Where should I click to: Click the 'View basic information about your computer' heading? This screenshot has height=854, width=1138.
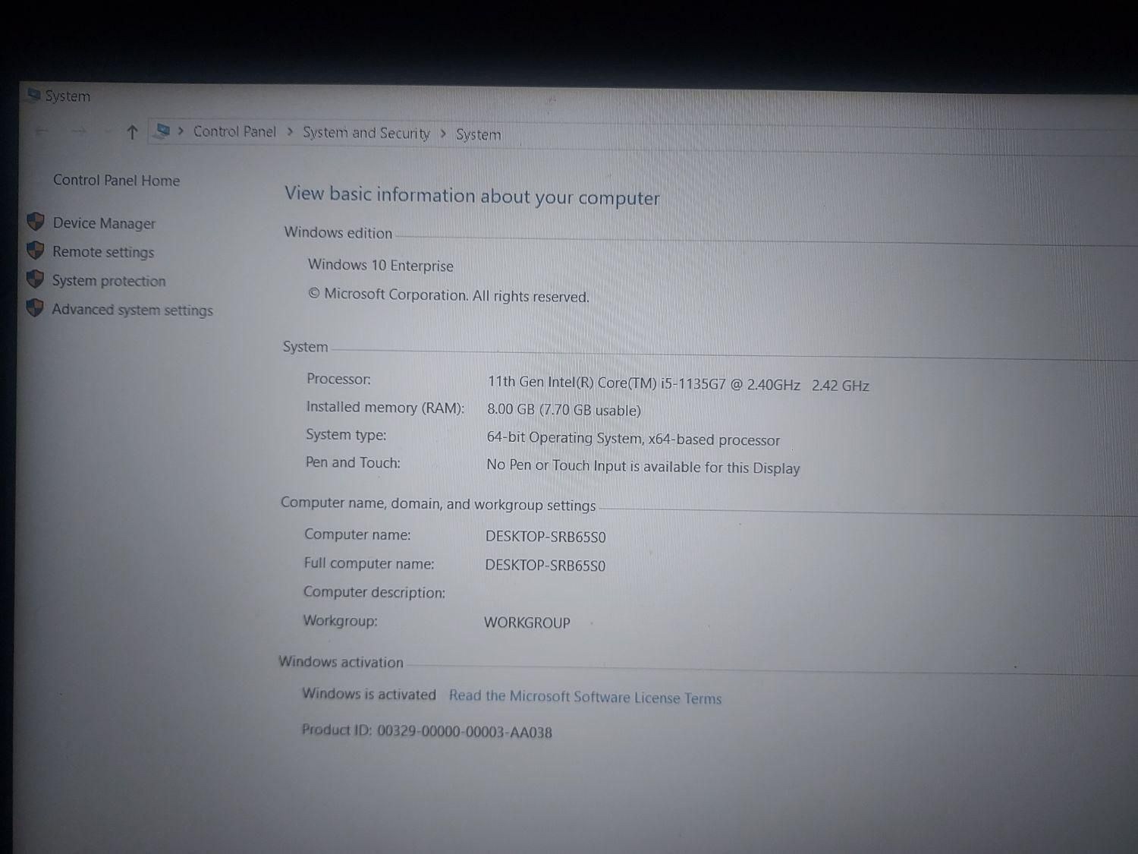pyautogui.click(x=472, y=196)
